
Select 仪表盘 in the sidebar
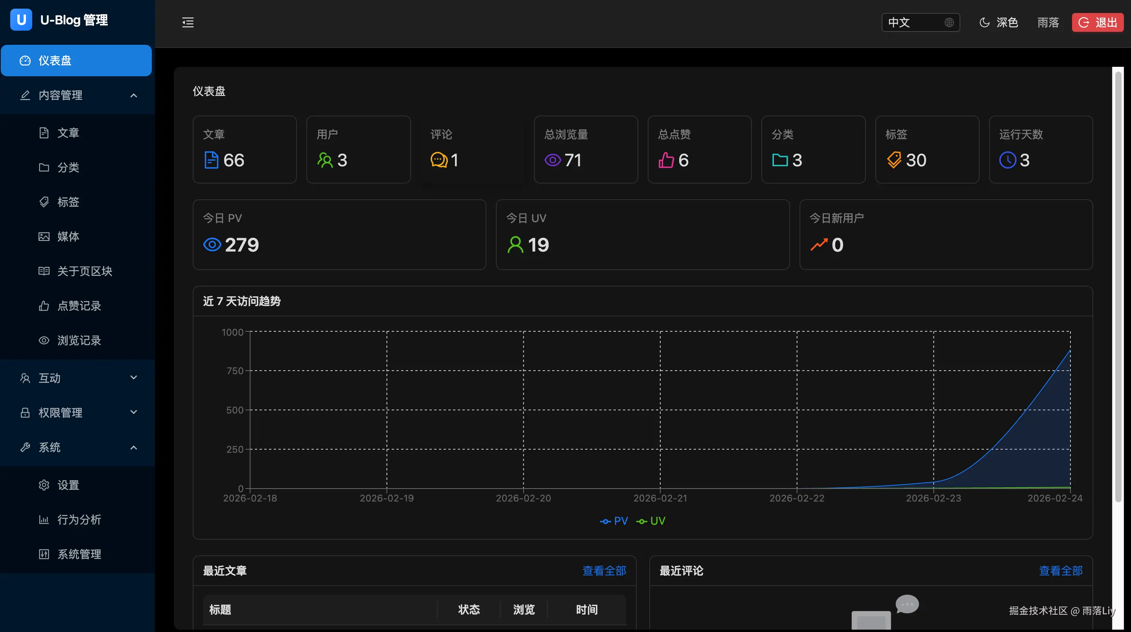coord(76,61)
